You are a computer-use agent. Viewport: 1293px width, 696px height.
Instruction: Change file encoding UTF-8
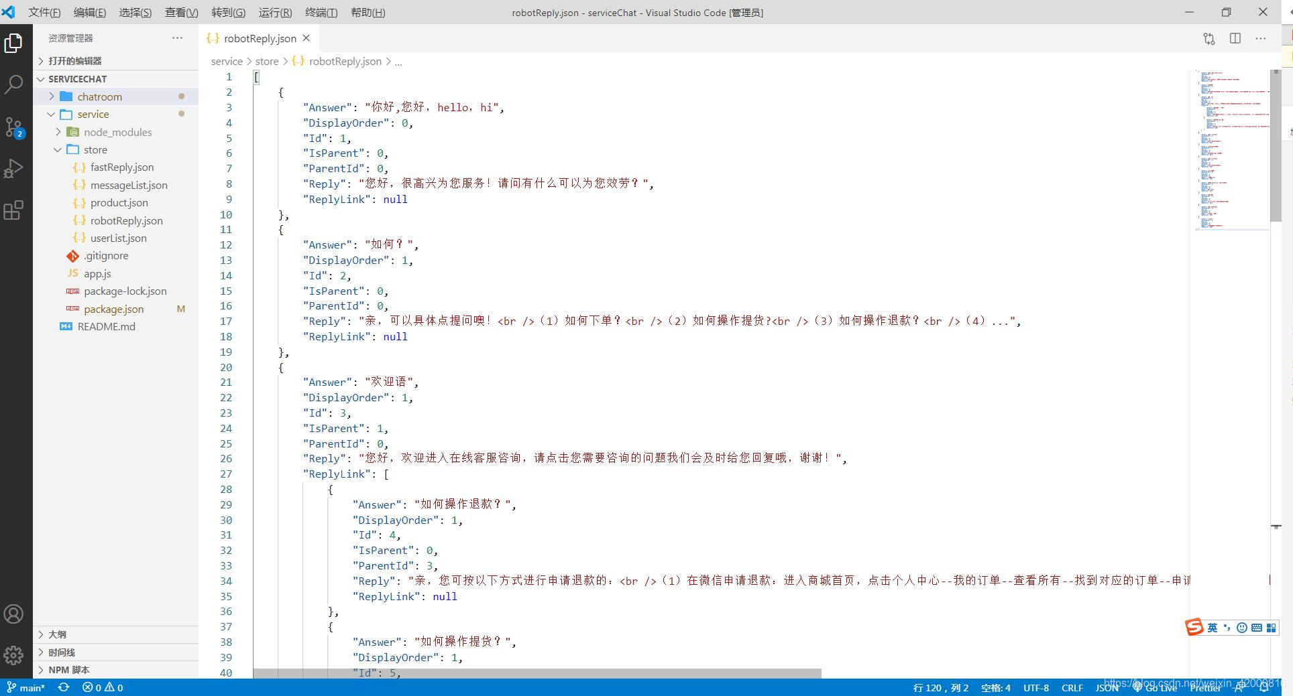coord(1036,687)
